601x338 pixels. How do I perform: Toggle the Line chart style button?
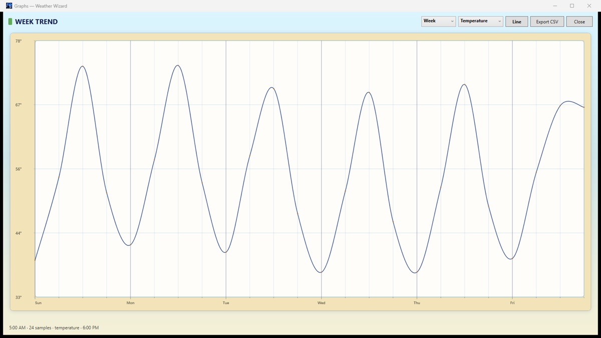[x=516, y=22]
